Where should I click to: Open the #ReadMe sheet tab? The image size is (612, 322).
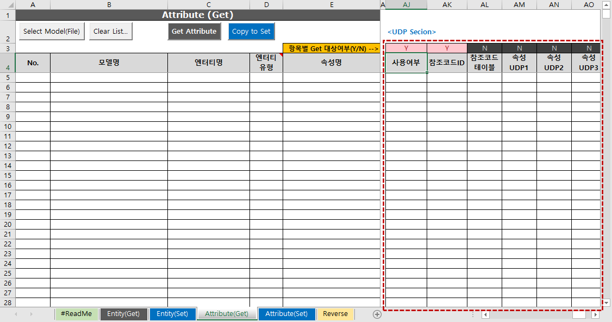pyautogui.click(x=76, y=314)
